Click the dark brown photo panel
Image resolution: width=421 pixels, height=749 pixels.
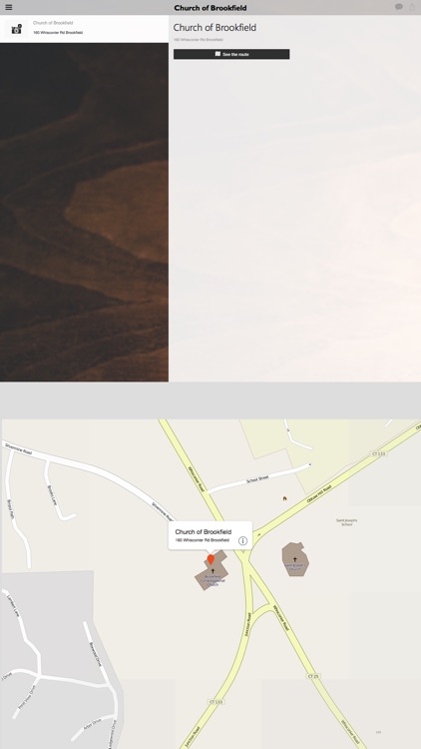tap(84, 212)
